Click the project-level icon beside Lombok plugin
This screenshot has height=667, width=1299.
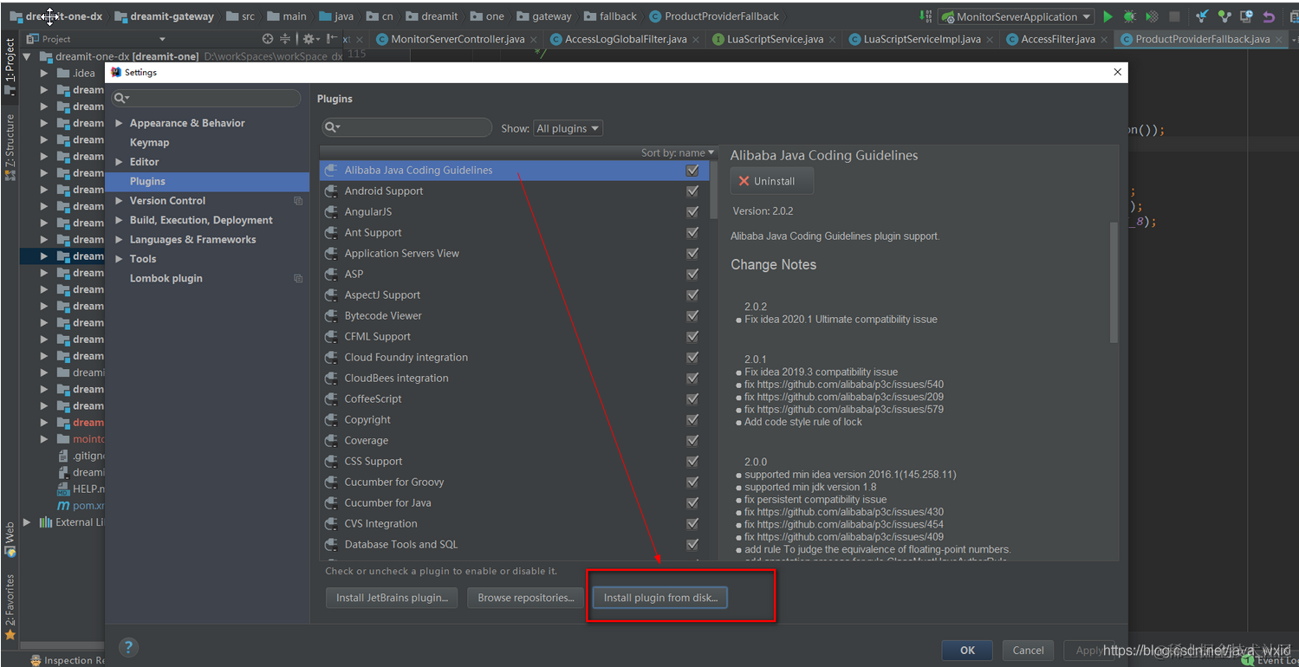click(x=298, y=279)
